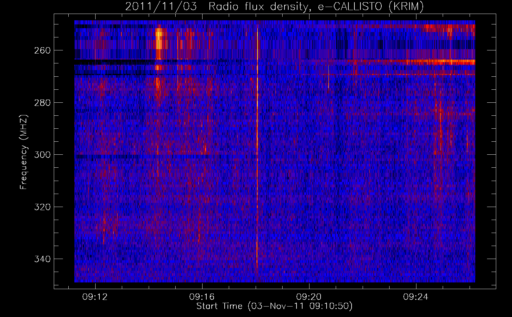The image size is (512, 317).
Task: Click the 300 frequency tick label
Action: point(42,155)
